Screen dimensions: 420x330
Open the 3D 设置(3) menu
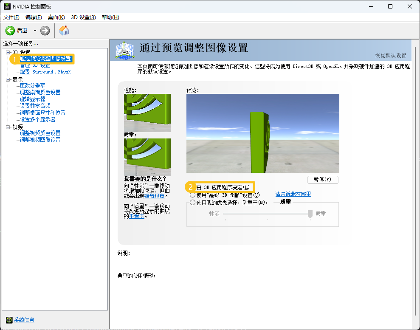point(83,17)
